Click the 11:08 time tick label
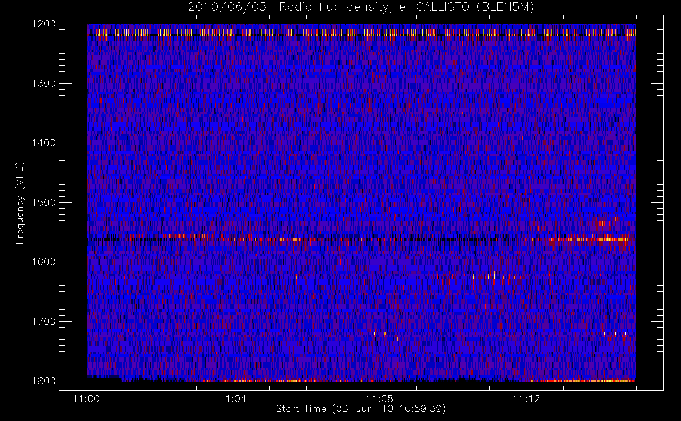 (x=380, y=399)
